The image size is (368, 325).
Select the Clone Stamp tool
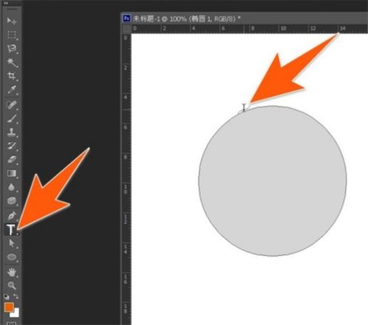(x=12, y=132)
